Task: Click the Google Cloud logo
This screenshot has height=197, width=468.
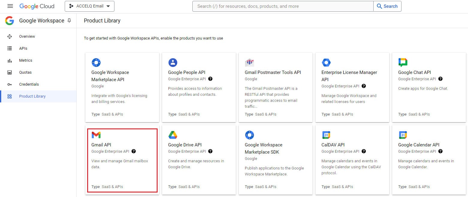Action: coord(37,6)
